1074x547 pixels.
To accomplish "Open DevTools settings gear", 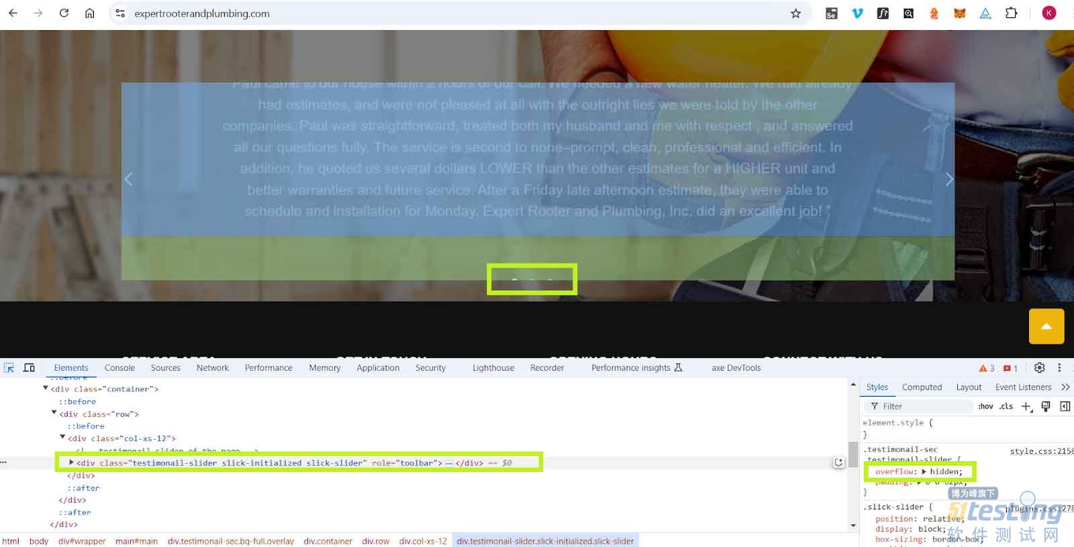I will [x=1039, y=367].
